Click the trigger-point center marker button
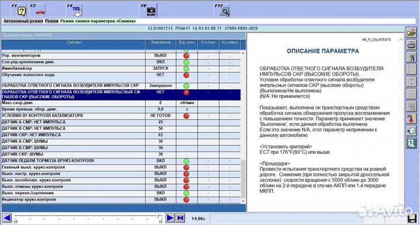The width and height of the screenshot is (420, 225). coord(180,218)
